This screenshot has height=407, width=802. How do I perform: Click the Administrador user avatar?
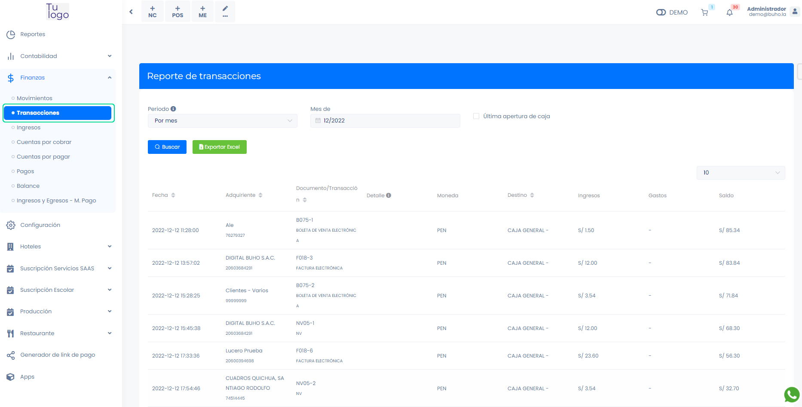(794, 12)
